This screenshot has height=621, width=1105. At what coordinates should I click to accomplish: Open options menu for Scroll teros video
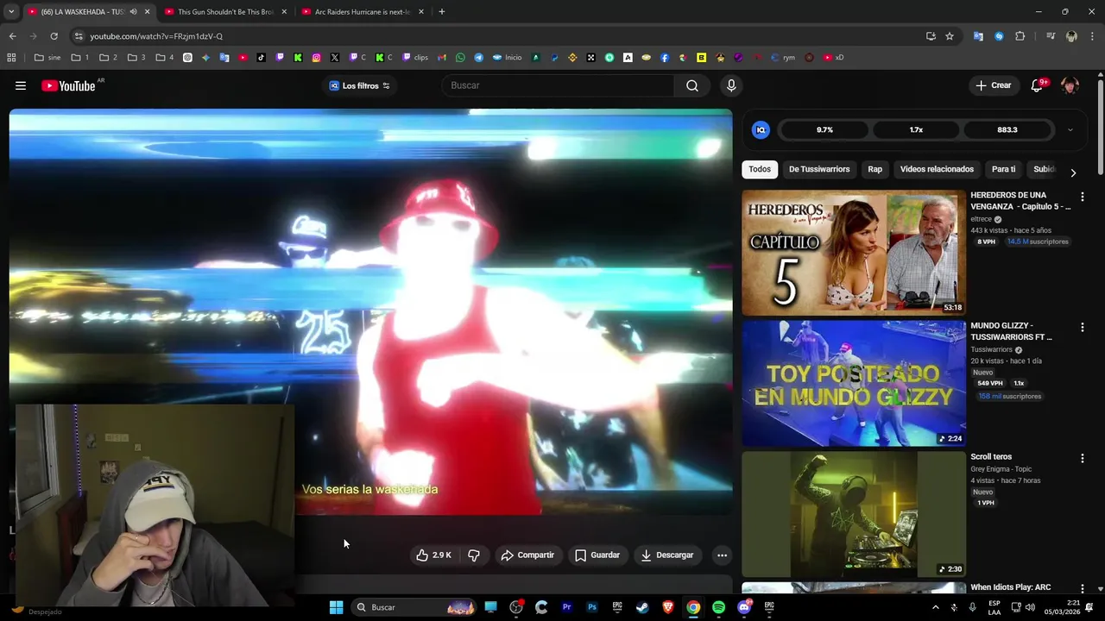pos(1082,459)
